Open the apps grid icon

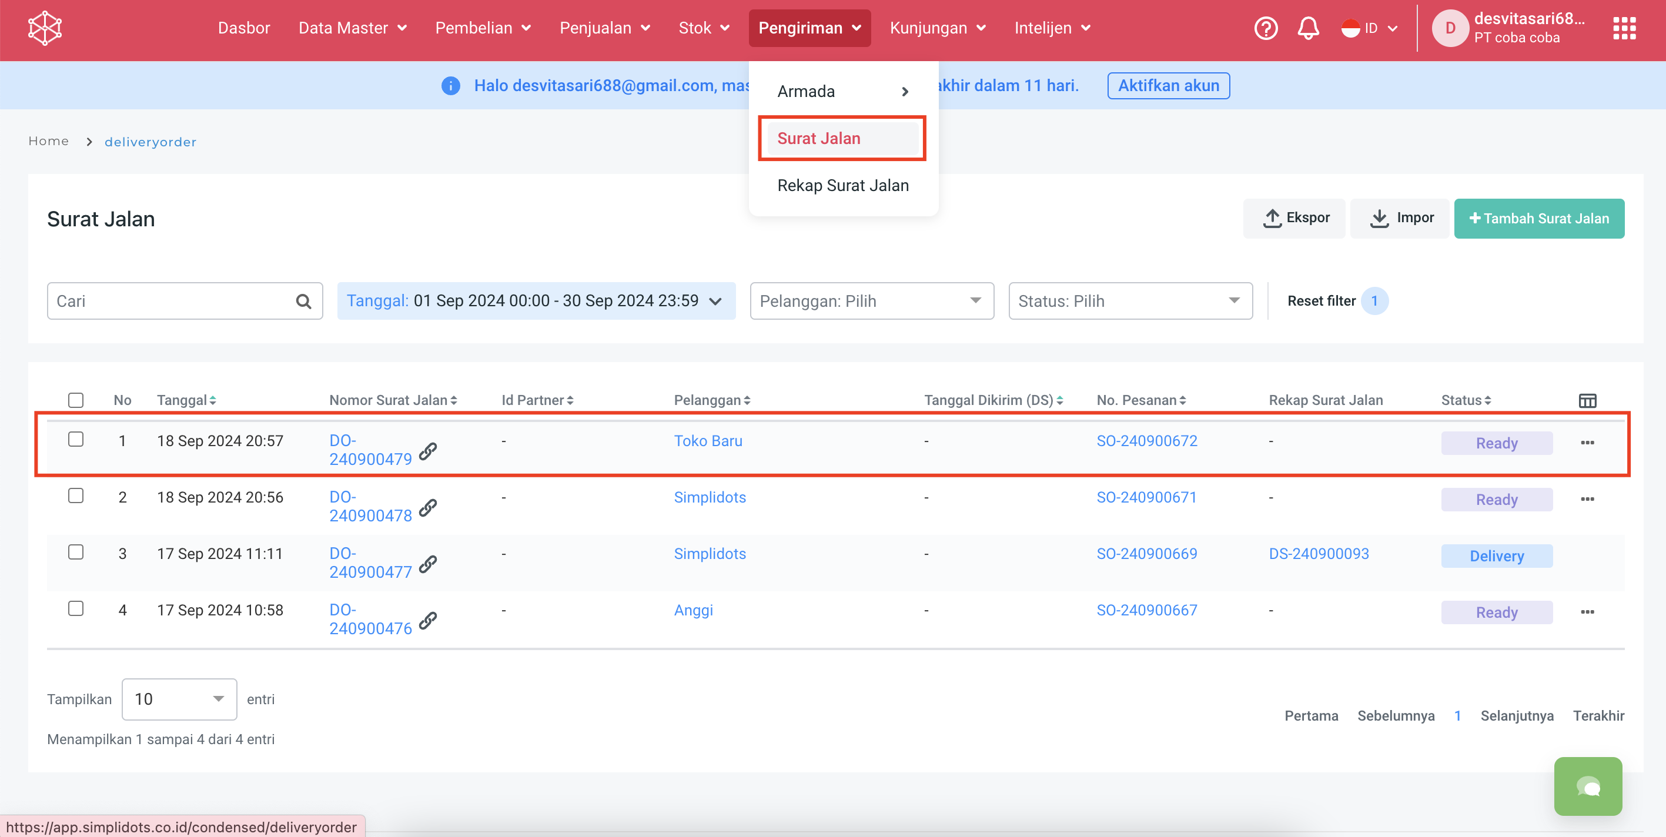[x=1624, y=28]
